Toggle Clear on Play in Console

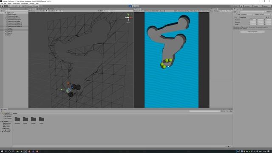224,11
